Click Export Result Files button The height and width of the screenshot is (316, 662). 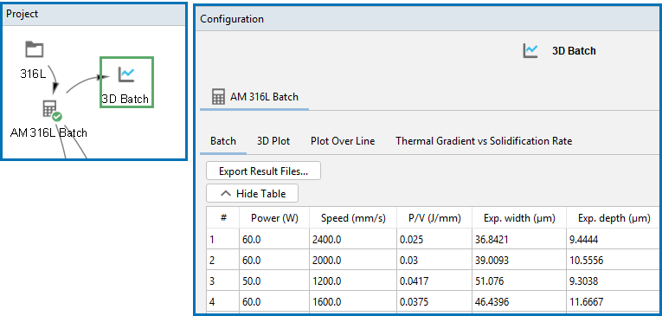click(263, 171)
